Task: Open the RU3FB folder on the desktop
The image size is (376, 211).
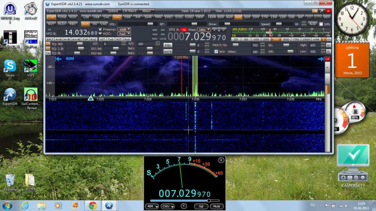Action: click(x=31, y=182)
